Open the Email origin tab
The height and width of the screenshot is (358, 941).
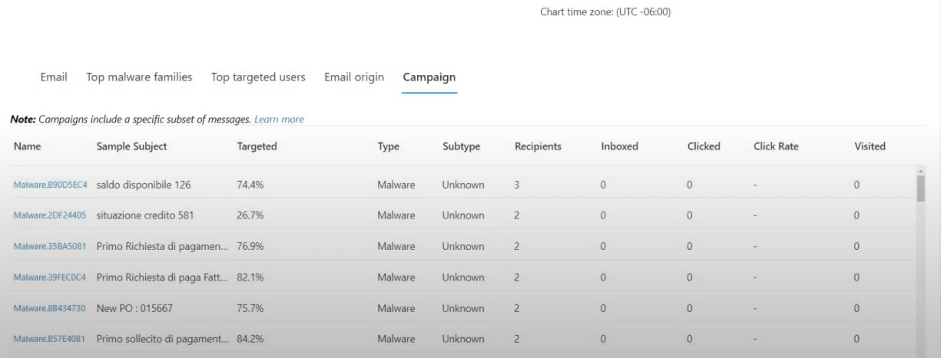pyautogui.click(x=354, y=77)
